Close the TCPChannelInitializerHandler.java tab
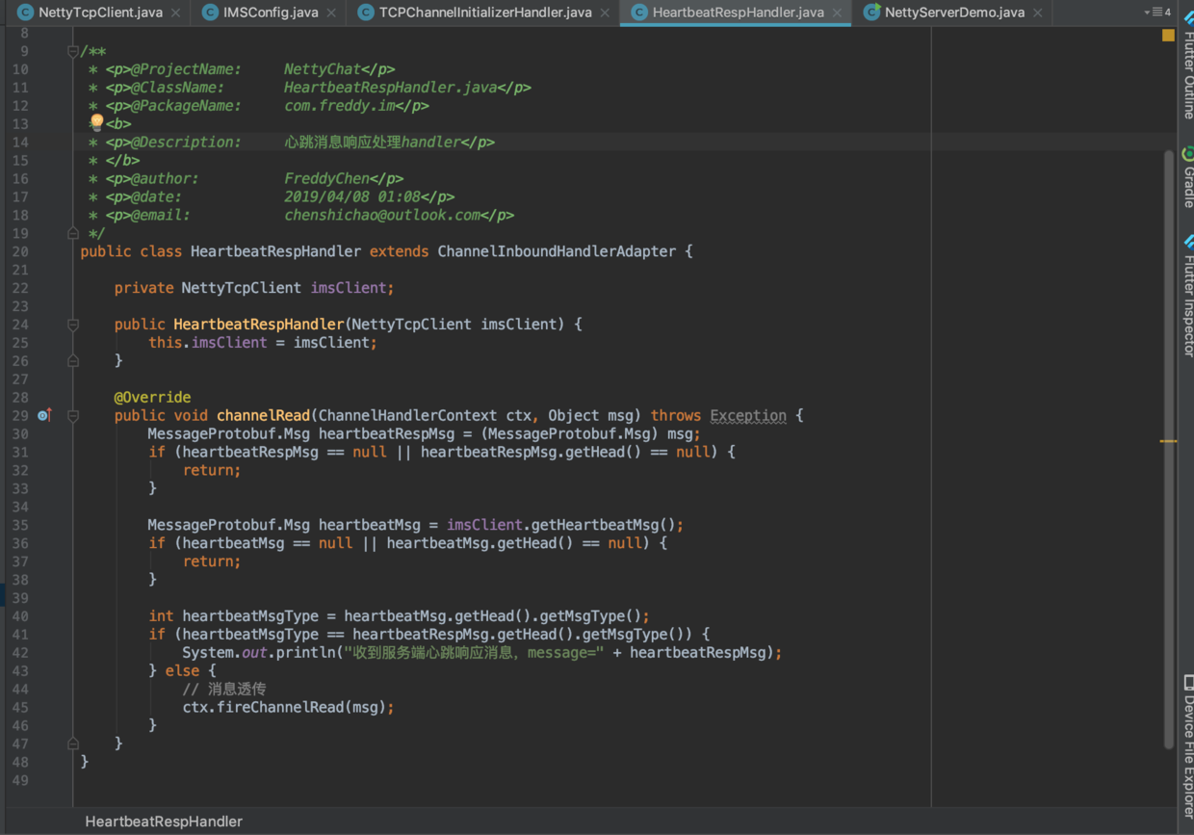The height and width of the screenshot is (835, 1194). click(x=604, y=13)
